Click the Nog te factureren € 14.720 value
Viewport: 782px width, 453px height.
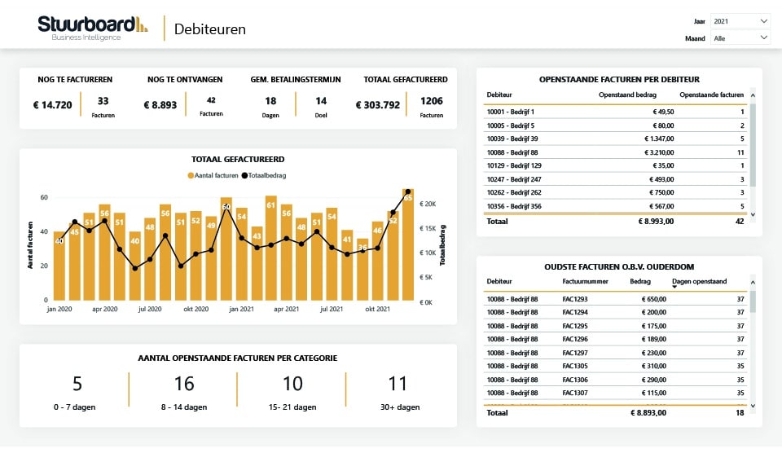[x=53, y=104]
